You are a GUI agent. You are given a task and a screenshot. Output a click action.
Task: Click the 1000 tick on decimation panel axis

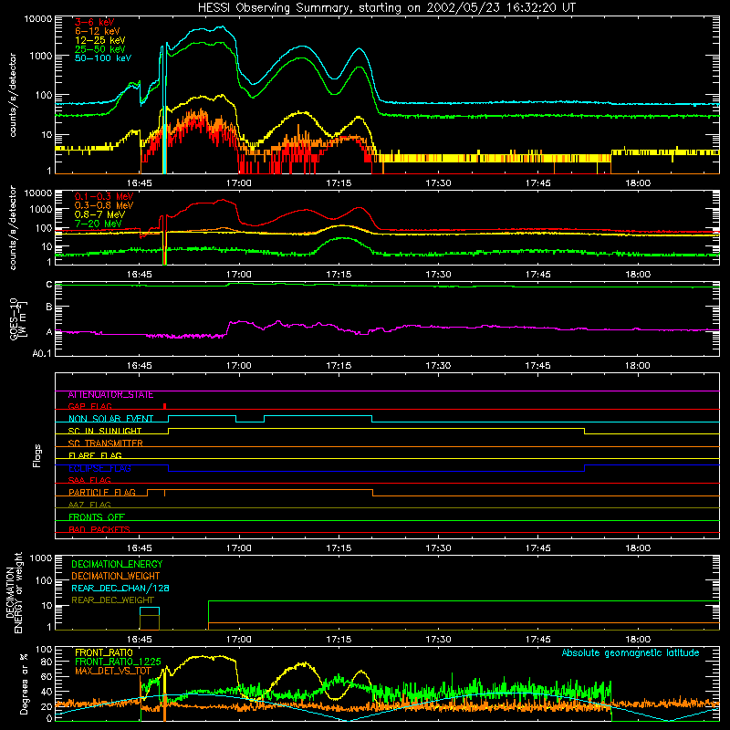point(41,558)
